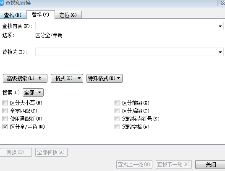The width and height of the screenshot is (225, 171).
Task: Open the 查找内容 history dropdown arrow
Action: pyautogui.click(x=220, y=26)
